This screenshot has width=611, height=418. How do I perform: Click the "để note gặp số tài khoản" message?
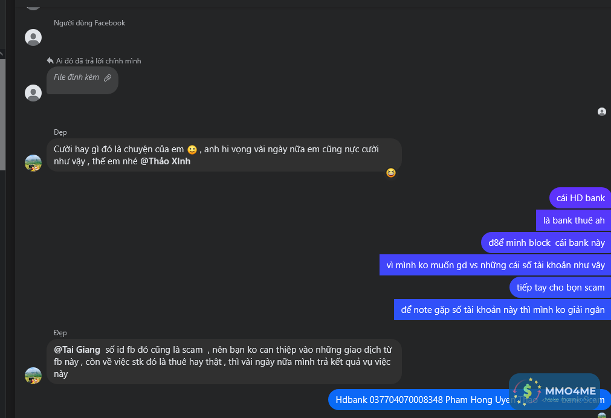click(502, 310)
